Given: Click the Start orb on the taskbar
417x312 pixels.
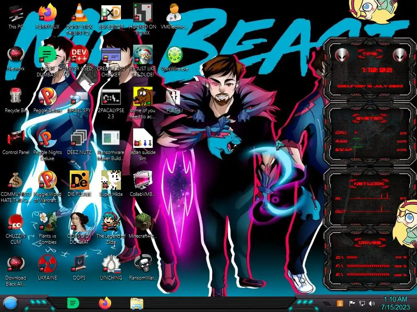Looking at the screenshot, I should (11, 303).
